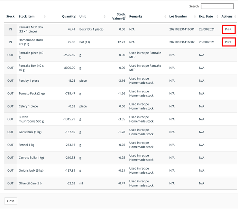This screenshot has height=209, width=238.
Task: Sort by Stock Value (€) column
Action: click(119, 16)
